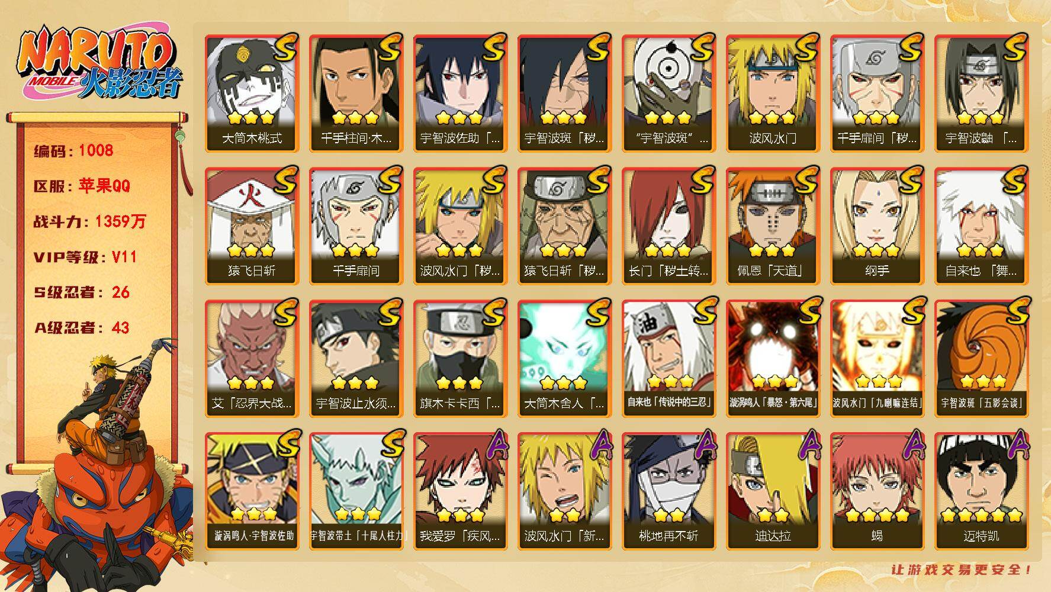1051x592 pixels.
Task: Click the Naruto Mobile 火影忍者 logo
Action: pos(98,62)
